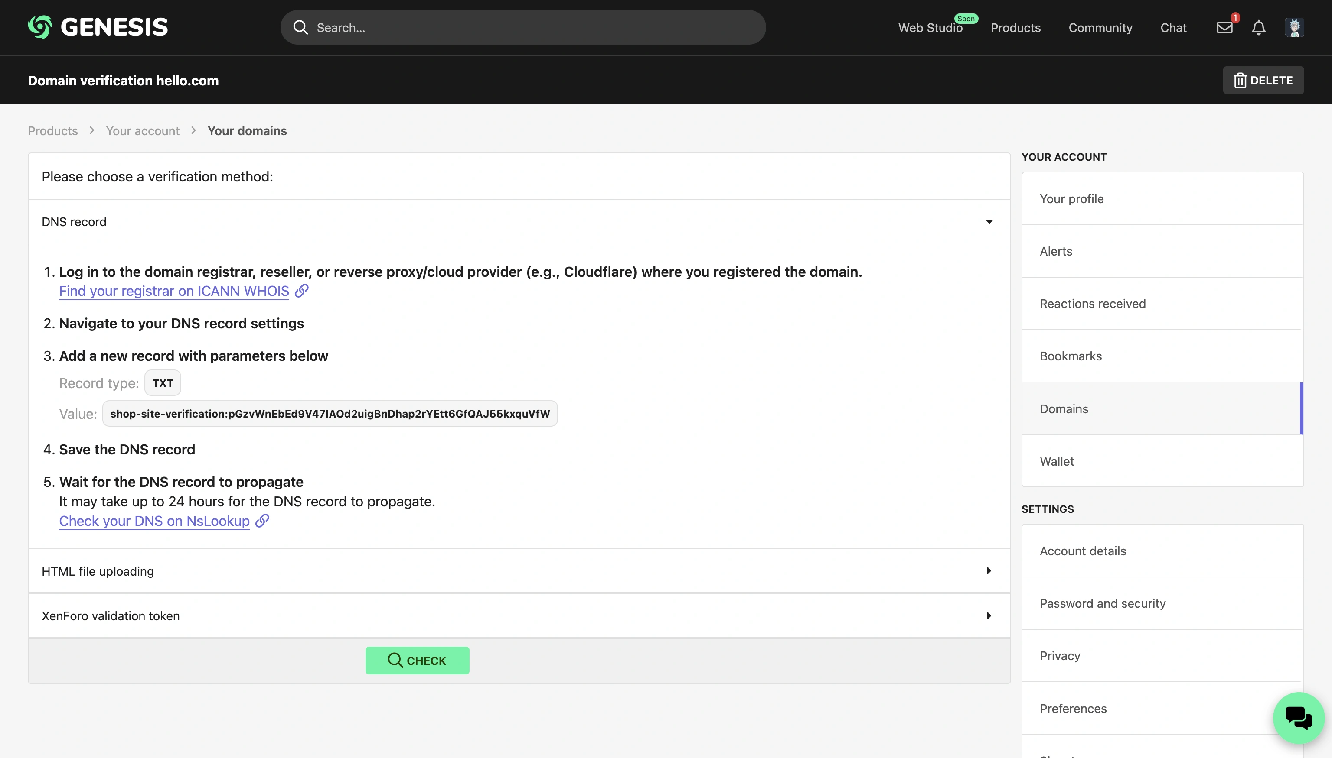Click the NsLookup external link icon
The width and height of the screenshot is (1332, 758).
tap(263, 520)
